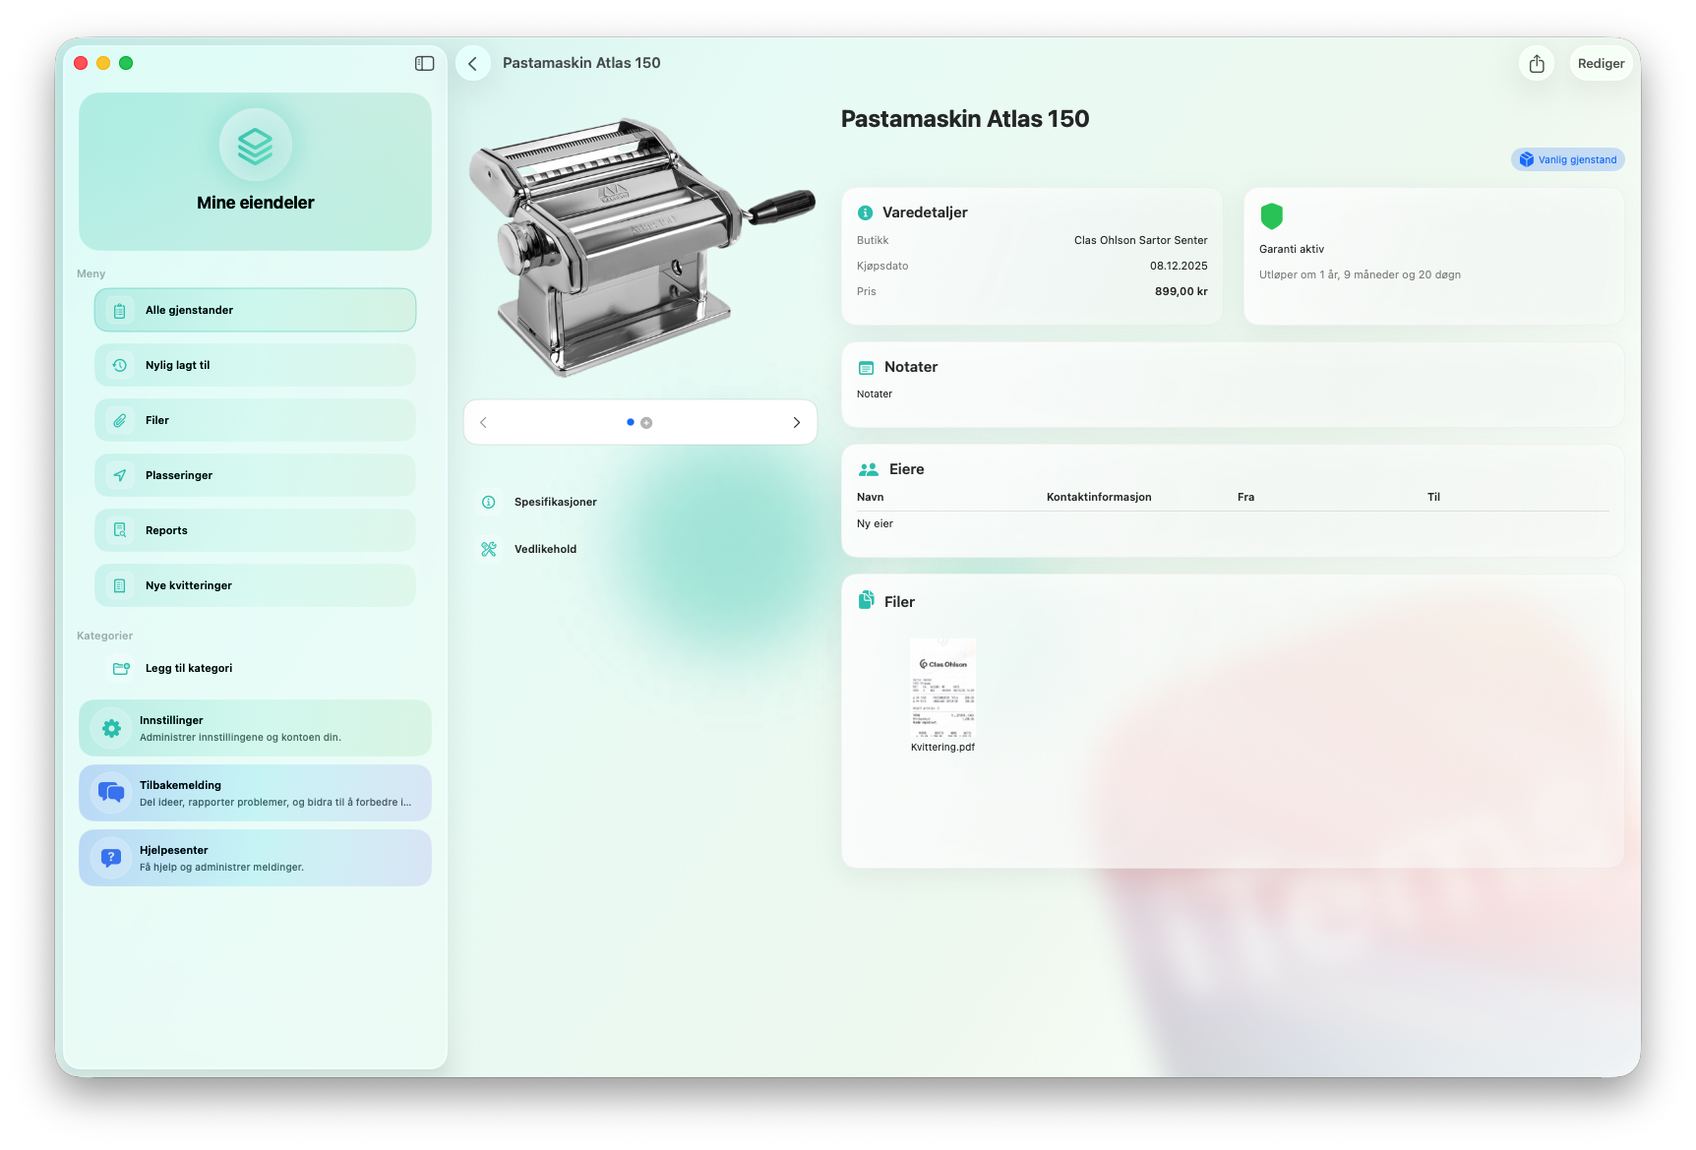Select the second image page dot
This screenshot has height=1150, width=1696.
(x=646, y=423)
